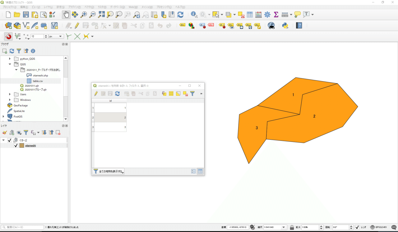The width and height of the screenshot is (398, 232).
Task: Open Layer Styling panel paintbrush icon
Action: tap(5, 133)
